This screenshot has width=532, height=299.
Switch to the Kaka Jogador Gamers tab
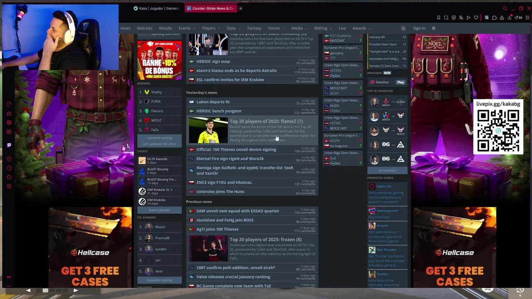coord(157,8)
